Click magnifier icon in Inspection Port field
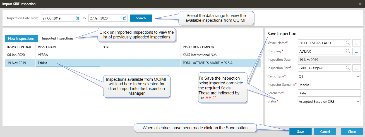 pyautogui.click(x=348, y=68)
